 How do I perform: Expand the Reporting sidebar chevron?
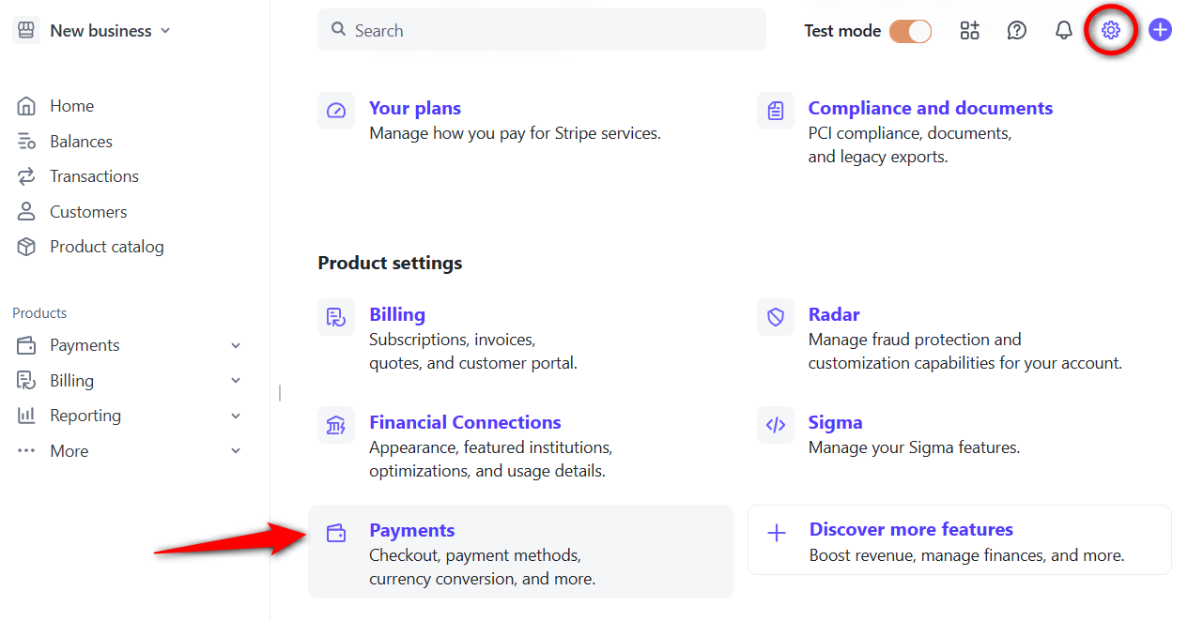[x=236, y=416]
